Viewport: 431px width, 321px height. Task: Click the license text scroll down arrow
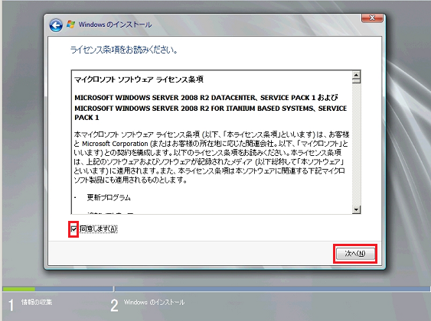pyautogui.click(x=356, y=209)
